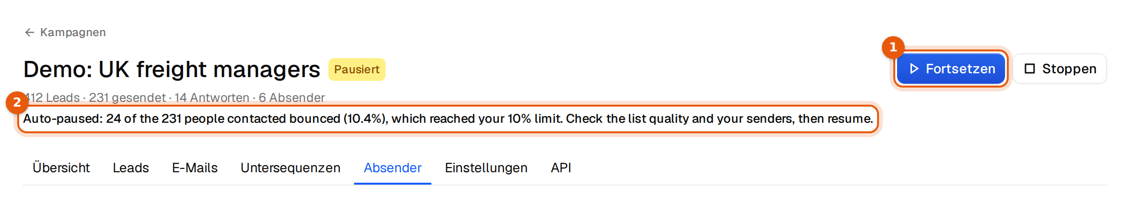Switch to the Leads tab
Viewport: 1130px width, 197px height.
(x=131, y=168)
